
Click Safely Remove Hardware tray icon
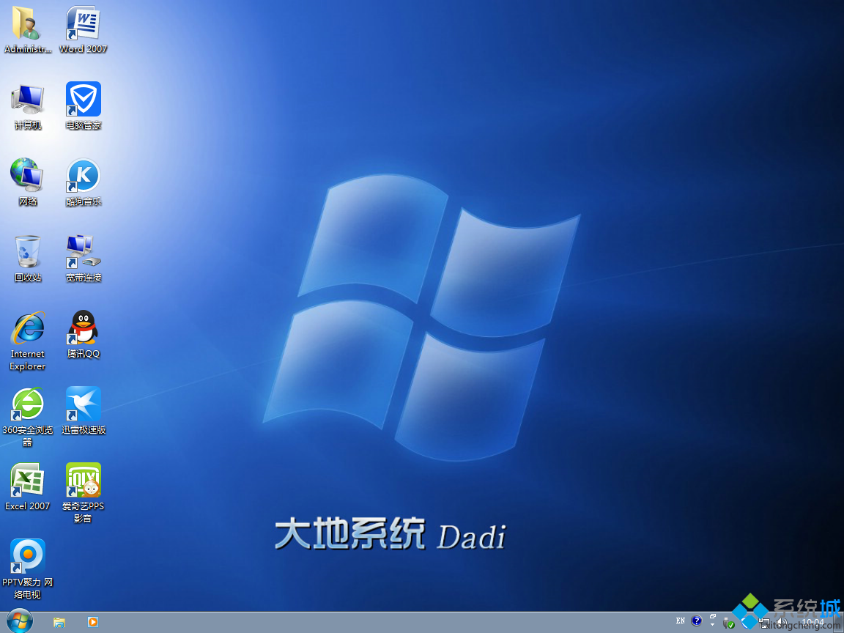point(729,623)
